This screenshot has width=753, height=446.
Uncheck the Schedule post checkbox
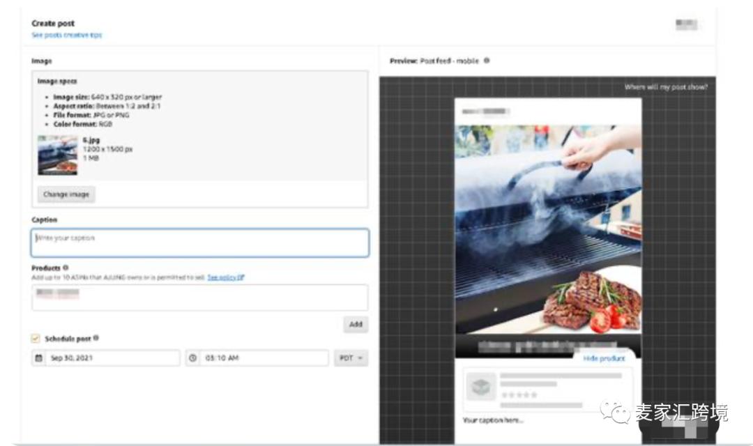(36, 339)
